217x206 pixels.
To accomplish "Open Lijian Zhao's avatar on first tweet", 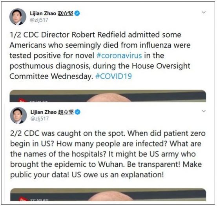I will pos(18,17).
